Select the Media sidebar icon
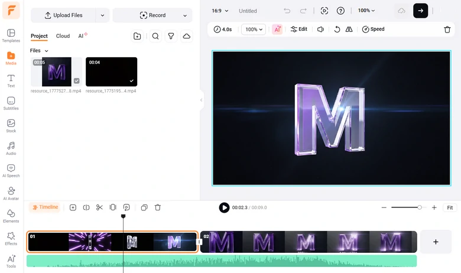Viewport: 461px width, 273px height. 11,58
